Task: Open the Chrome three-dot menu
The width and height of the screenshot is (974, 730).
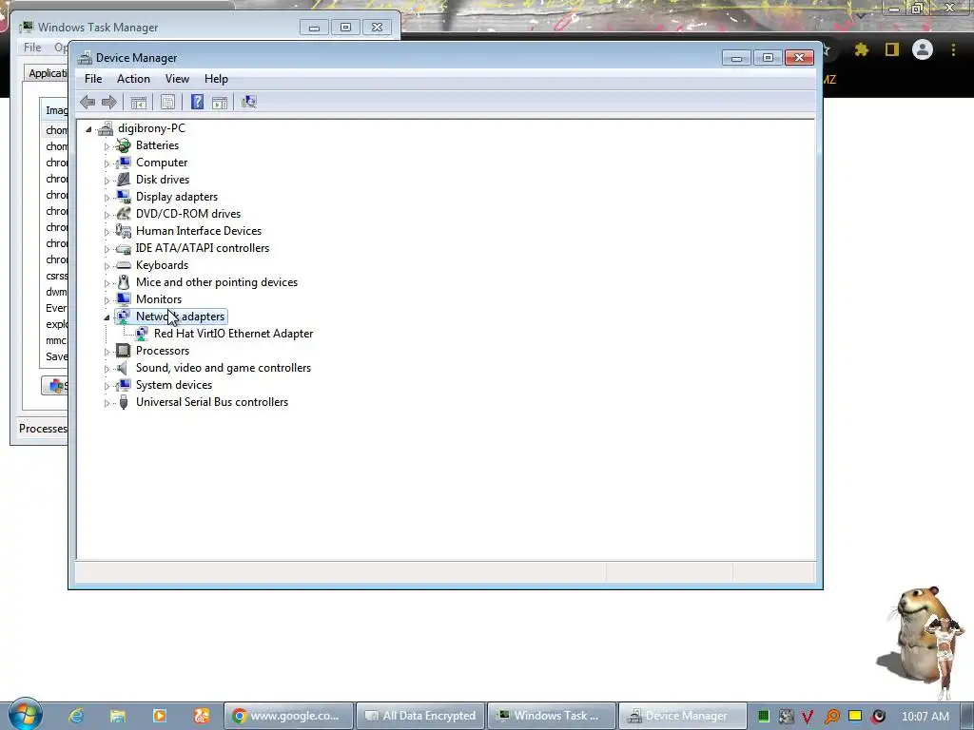Action: tap(953, 49)
